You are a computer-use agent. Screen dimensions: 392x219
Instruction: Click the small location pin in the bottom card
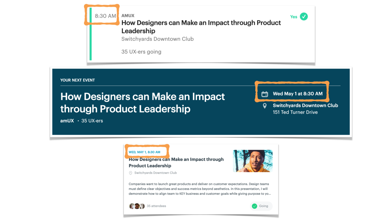(131, 173)
